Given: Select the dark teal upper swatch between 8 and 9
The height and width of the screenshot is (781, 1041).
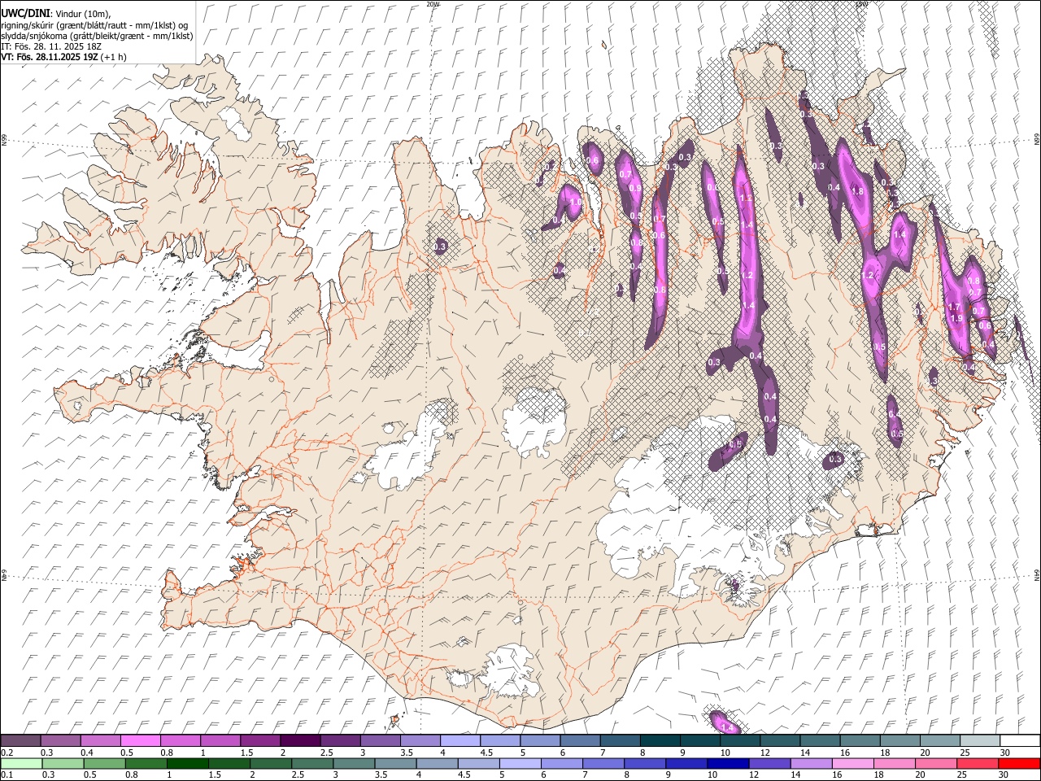Looking at the screenshot, I should (x=660, y=740).
